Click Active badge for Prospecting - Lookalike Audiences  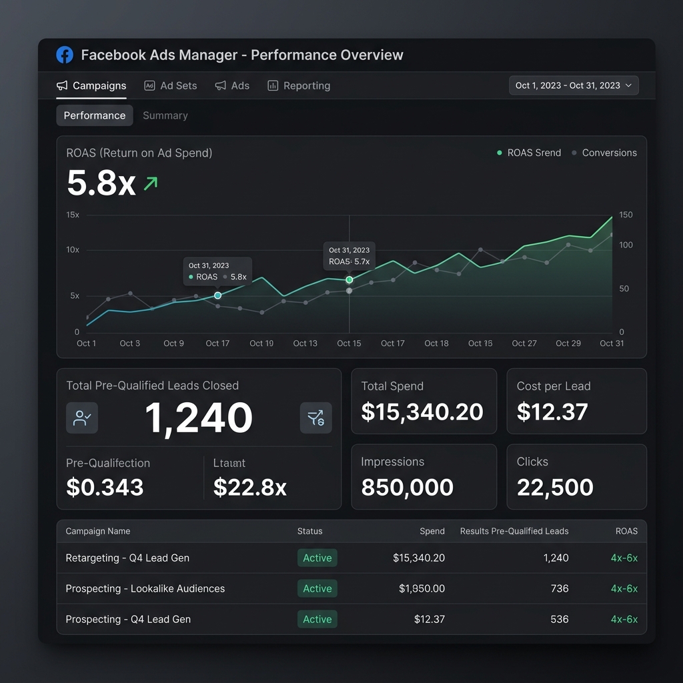point(317,588)
